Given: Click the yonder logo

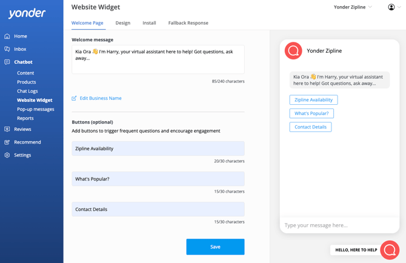Looking at the screenshot, I should click(x=27, y=13).
